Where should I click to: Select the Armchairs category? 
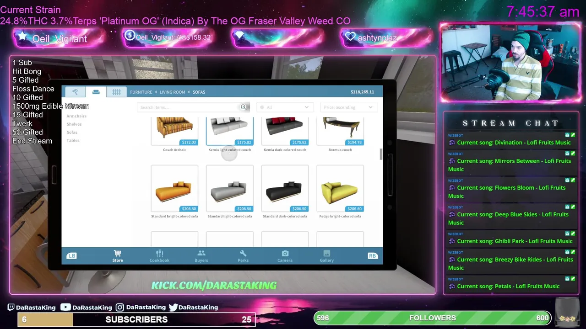pyautogui.click(x=76, y=116)
